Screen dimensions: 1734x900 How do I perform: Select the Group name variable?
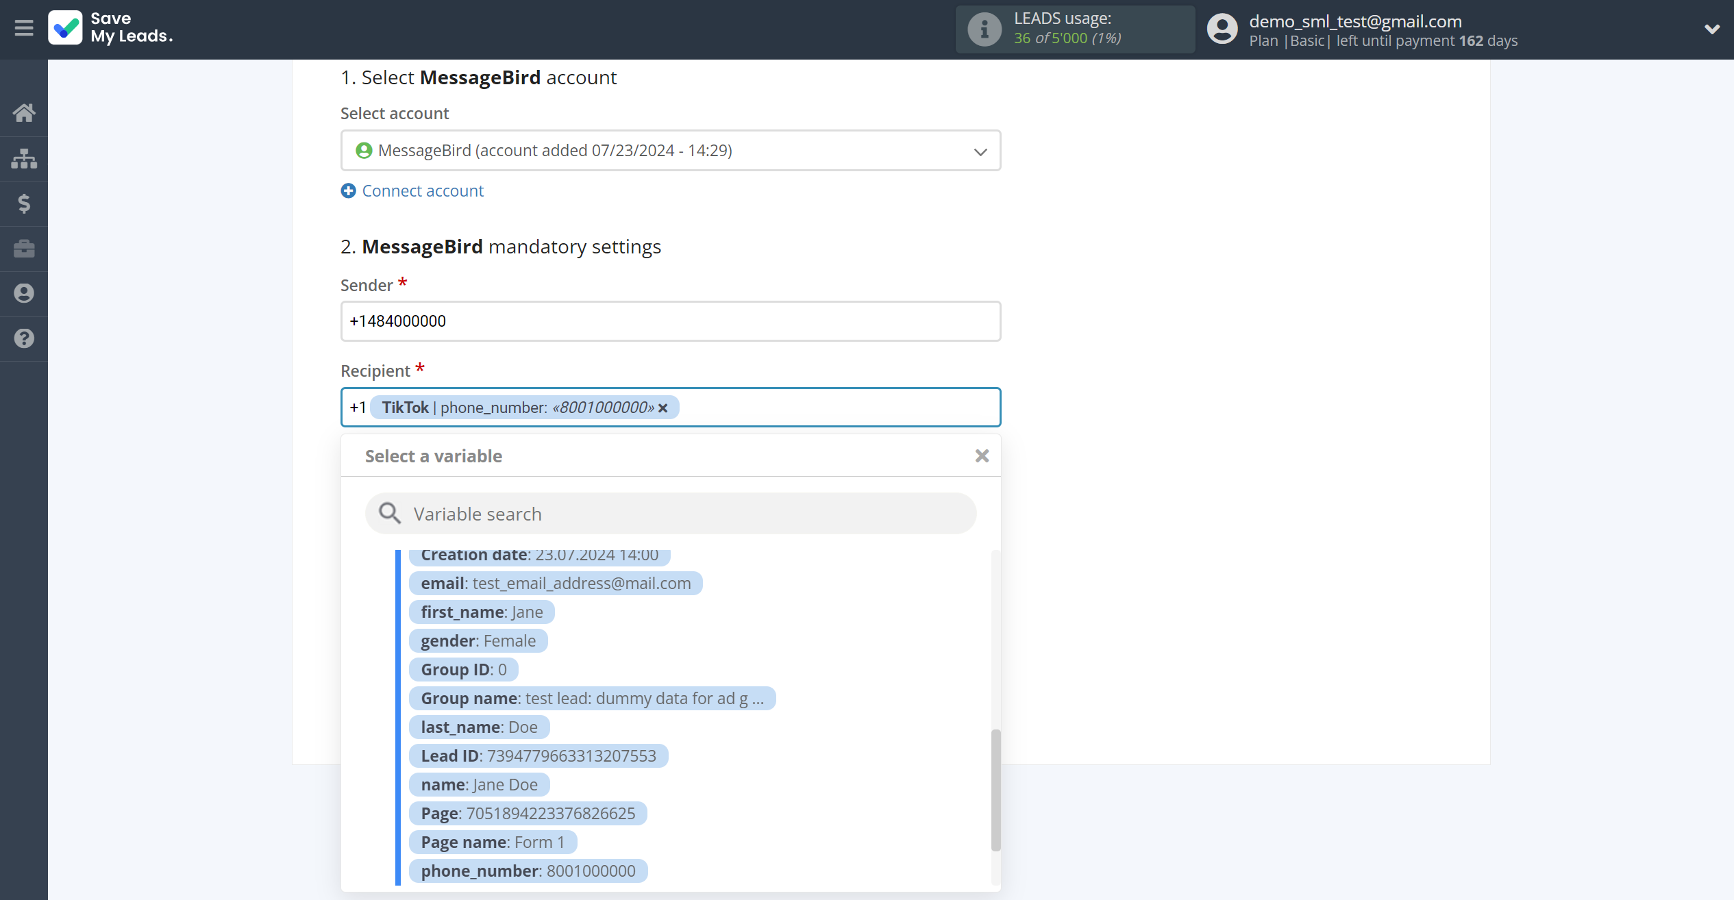592,699
